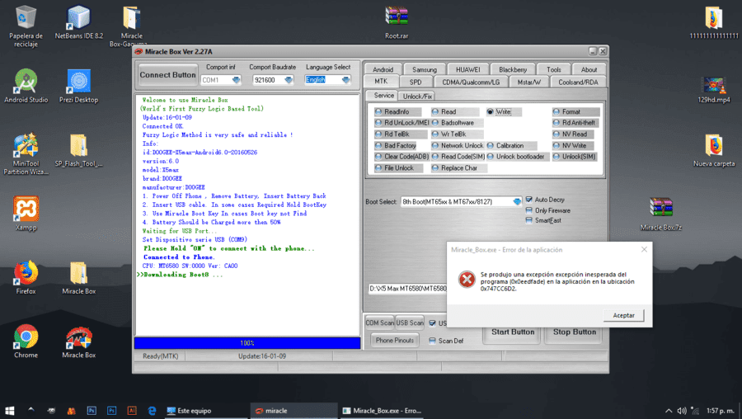
Task: Select the Write radio option
Action: 504,111
